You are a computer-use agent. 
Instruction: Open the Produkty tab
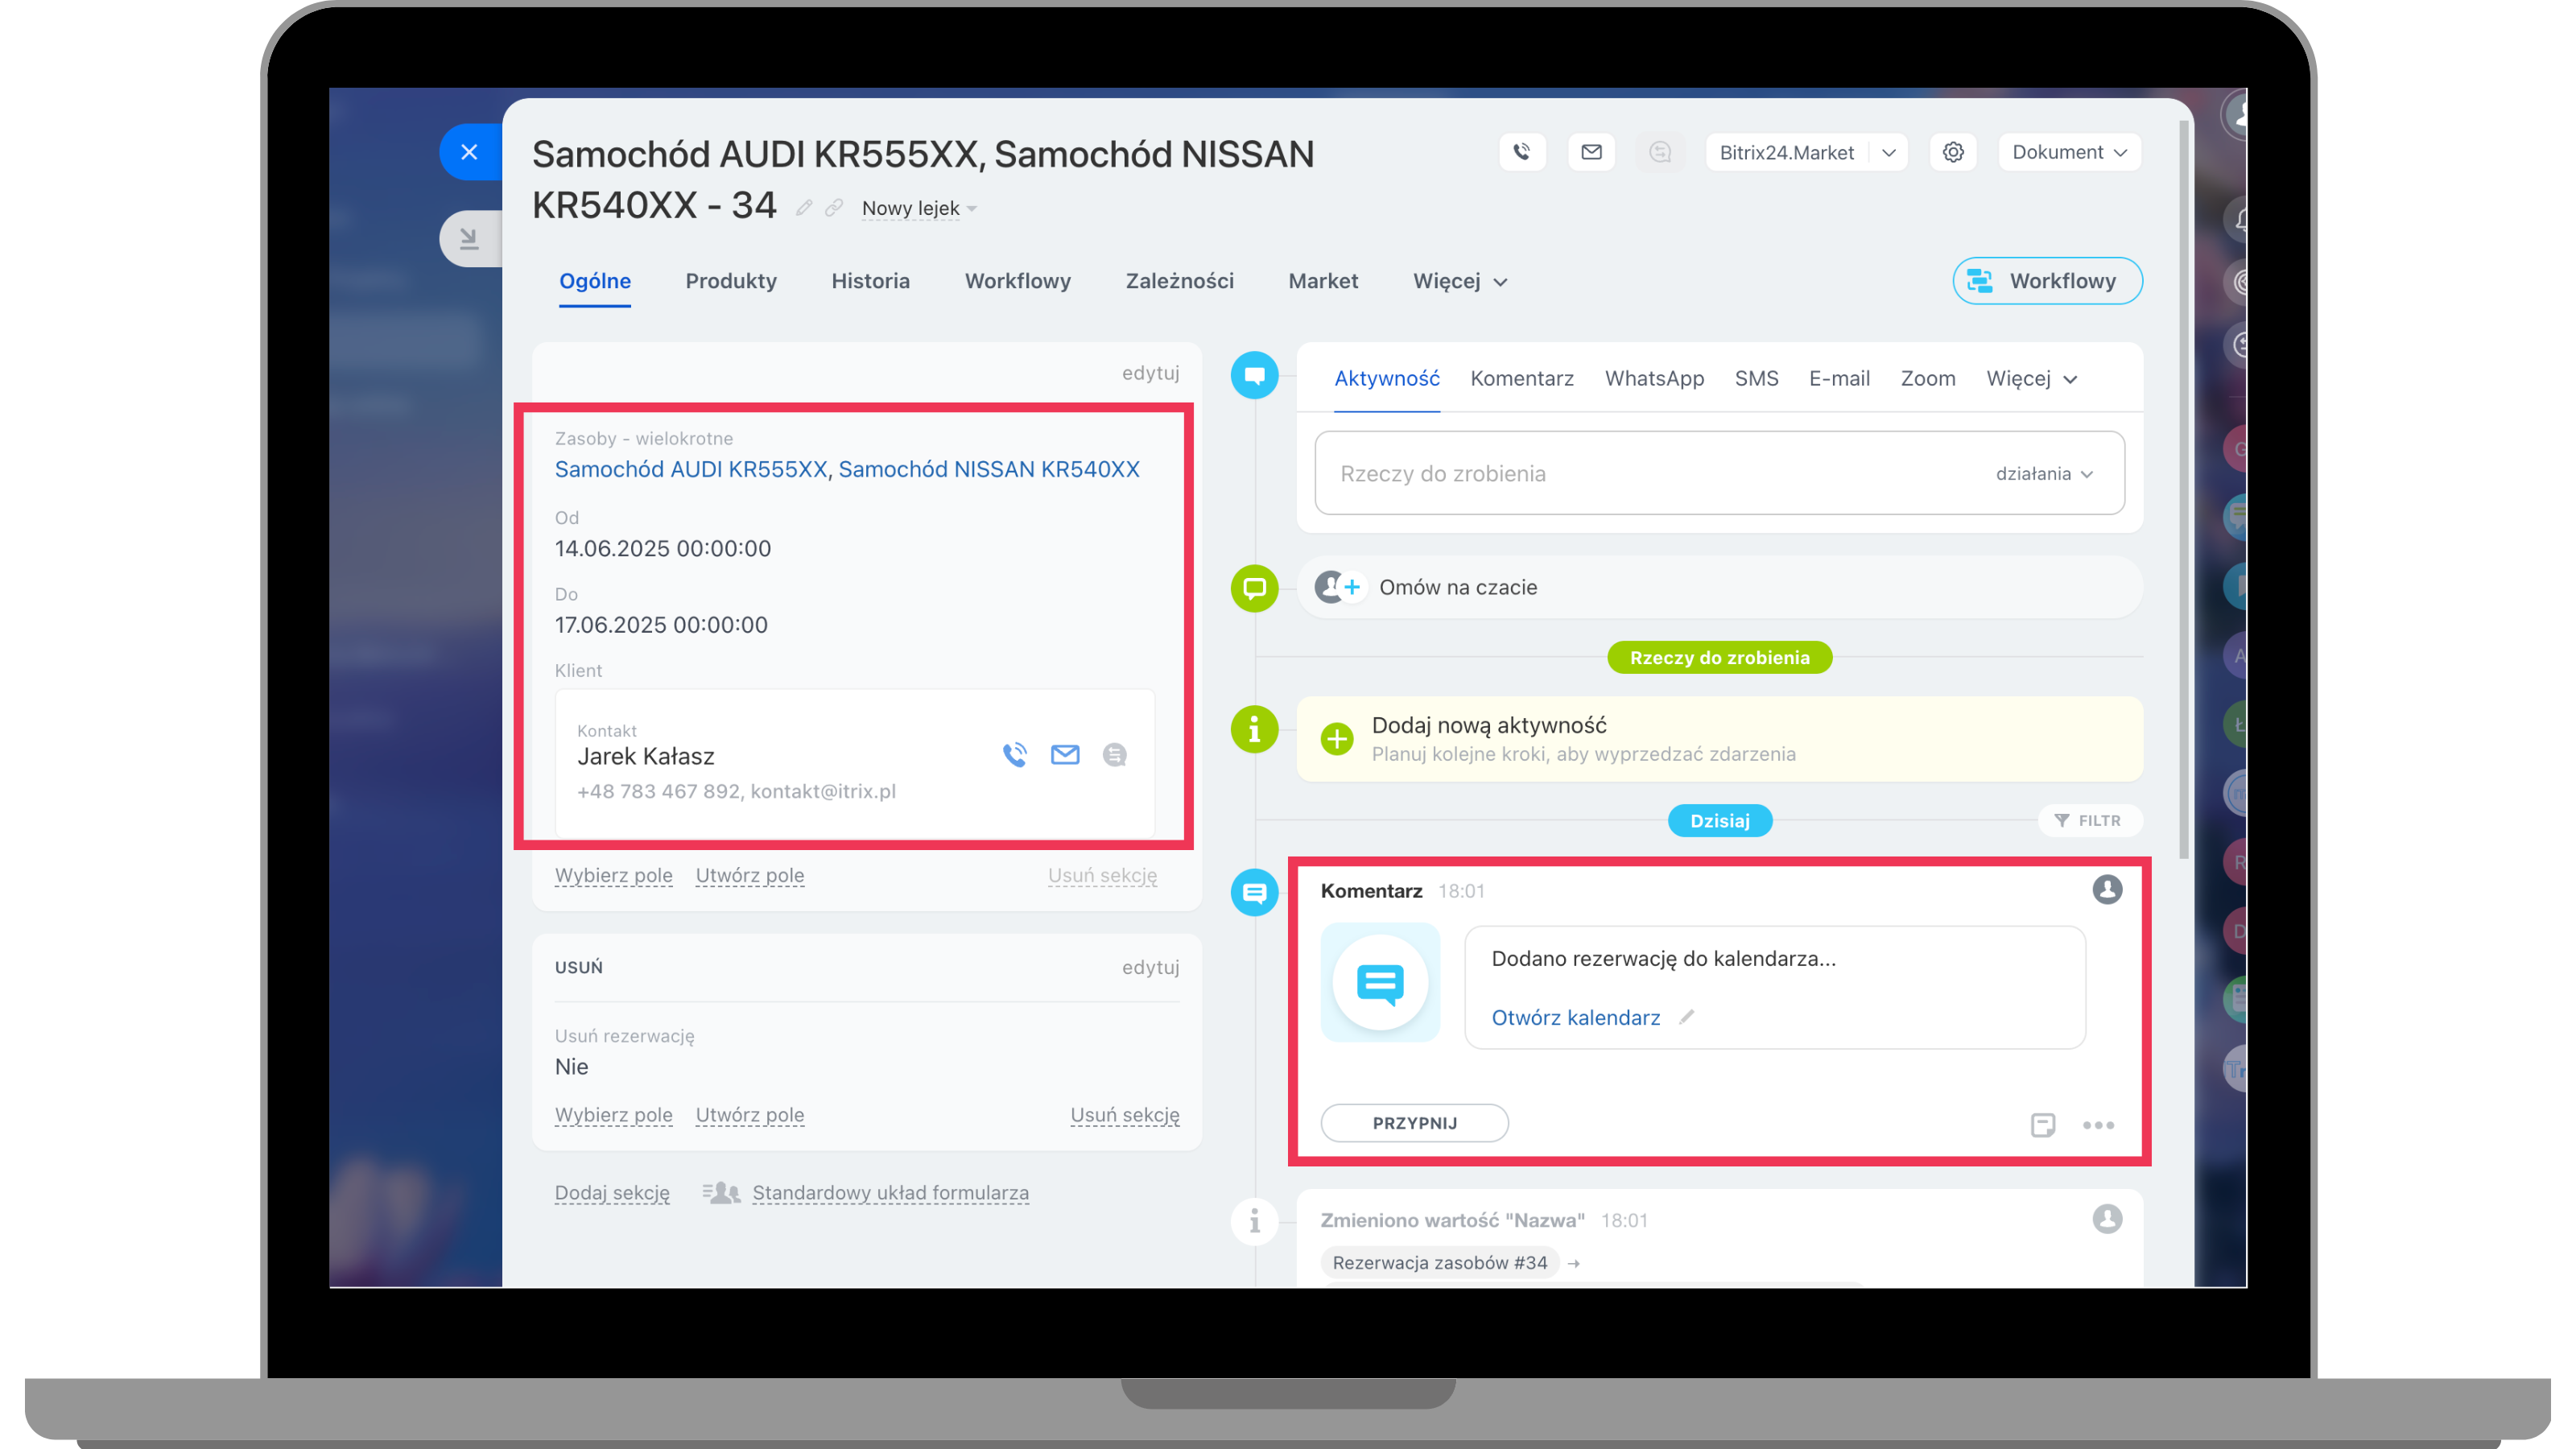pos(731,281)
